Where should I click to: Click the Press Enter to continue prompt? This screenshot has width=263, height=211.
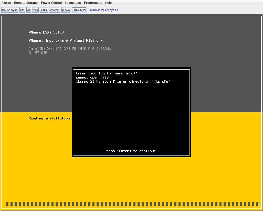tap(130, 151)
